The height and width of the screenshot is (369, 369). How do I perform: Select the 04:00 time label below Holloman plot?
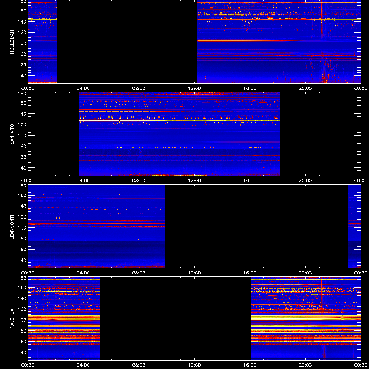(83, 89)
